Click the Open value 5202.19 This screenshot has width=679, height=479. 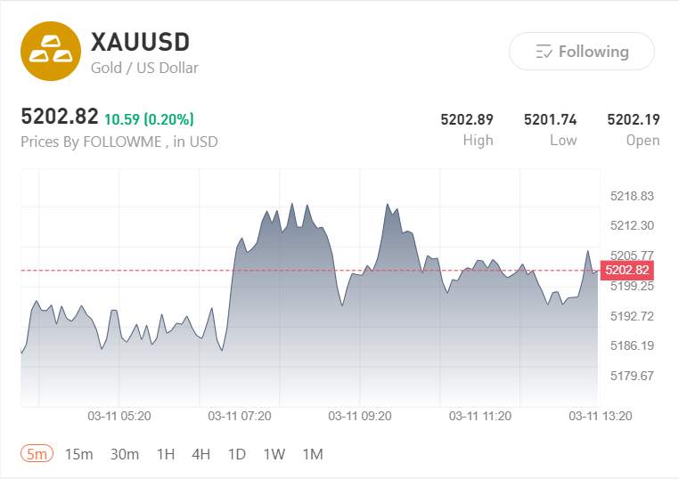coord(633,118)
